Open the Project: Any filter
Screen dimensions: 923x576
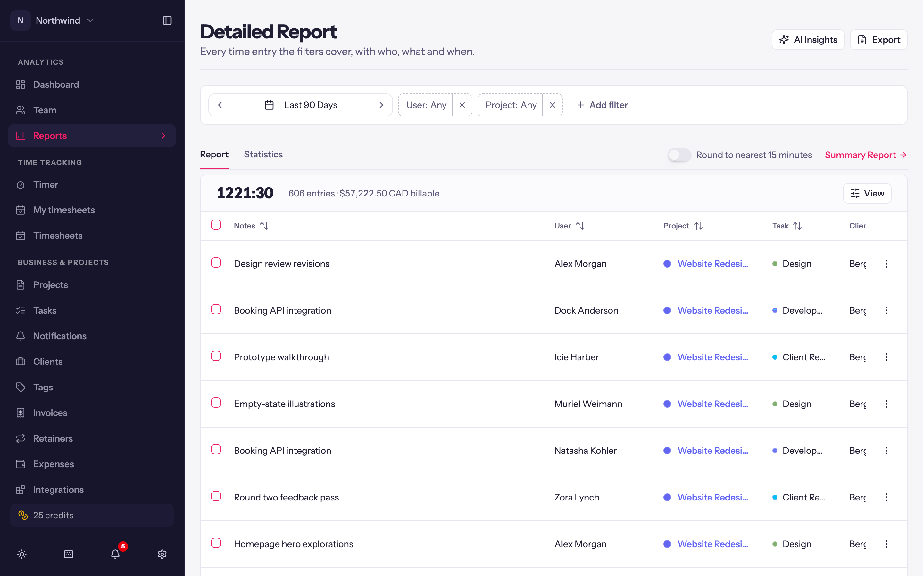pyautogui.click(x=510, y=105)
